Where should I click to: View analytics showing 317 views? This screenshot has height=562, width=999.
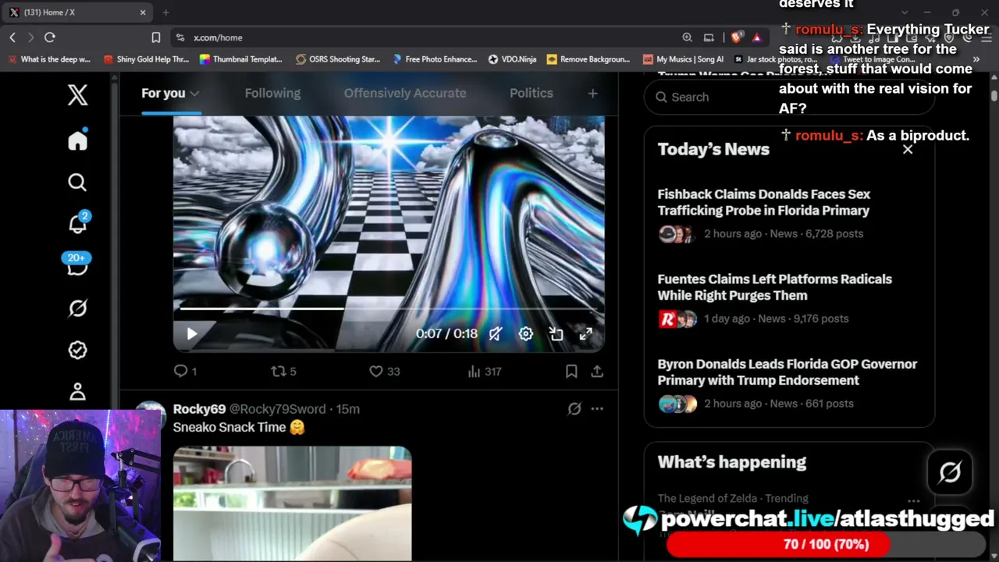[485, 372]
